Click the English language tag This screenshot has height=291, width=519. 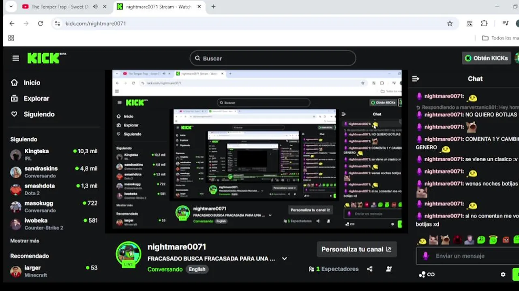(197, 269)
